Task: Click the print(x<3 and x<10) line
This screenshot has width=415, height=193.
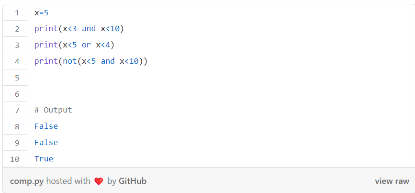Action: [x=79, y=29]
